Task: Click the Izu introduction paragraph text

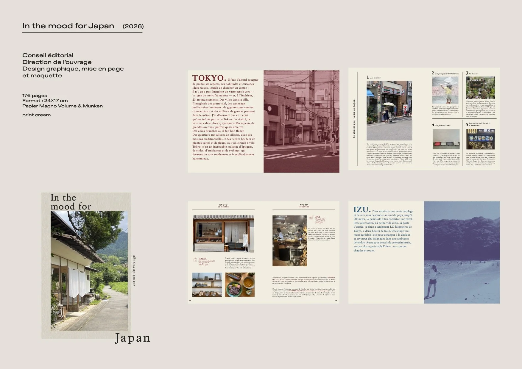Action: 383,231
